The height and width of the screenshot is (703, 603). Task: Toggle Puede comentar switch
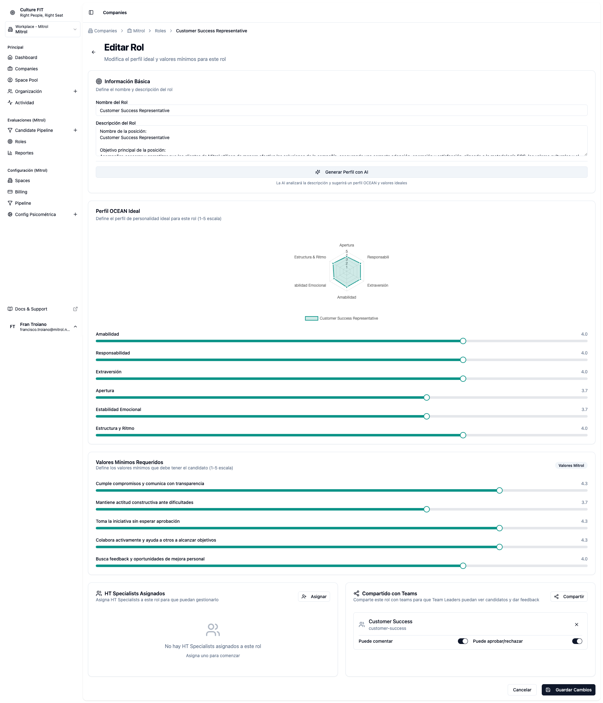[463, 641]
